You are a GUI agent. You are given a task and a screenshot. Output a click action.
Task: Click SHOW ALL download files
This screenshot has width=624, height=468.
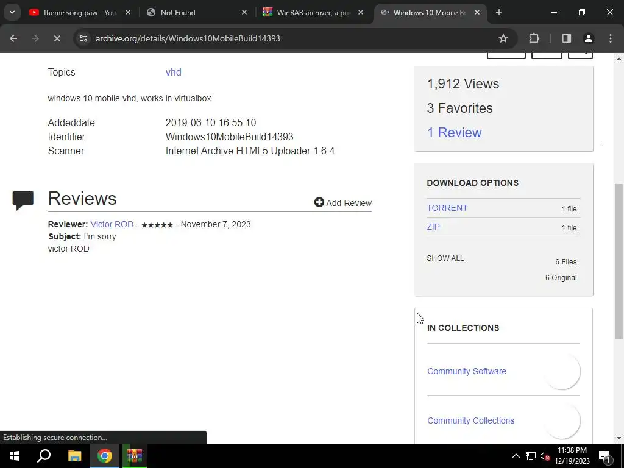[x=445, y=258]
